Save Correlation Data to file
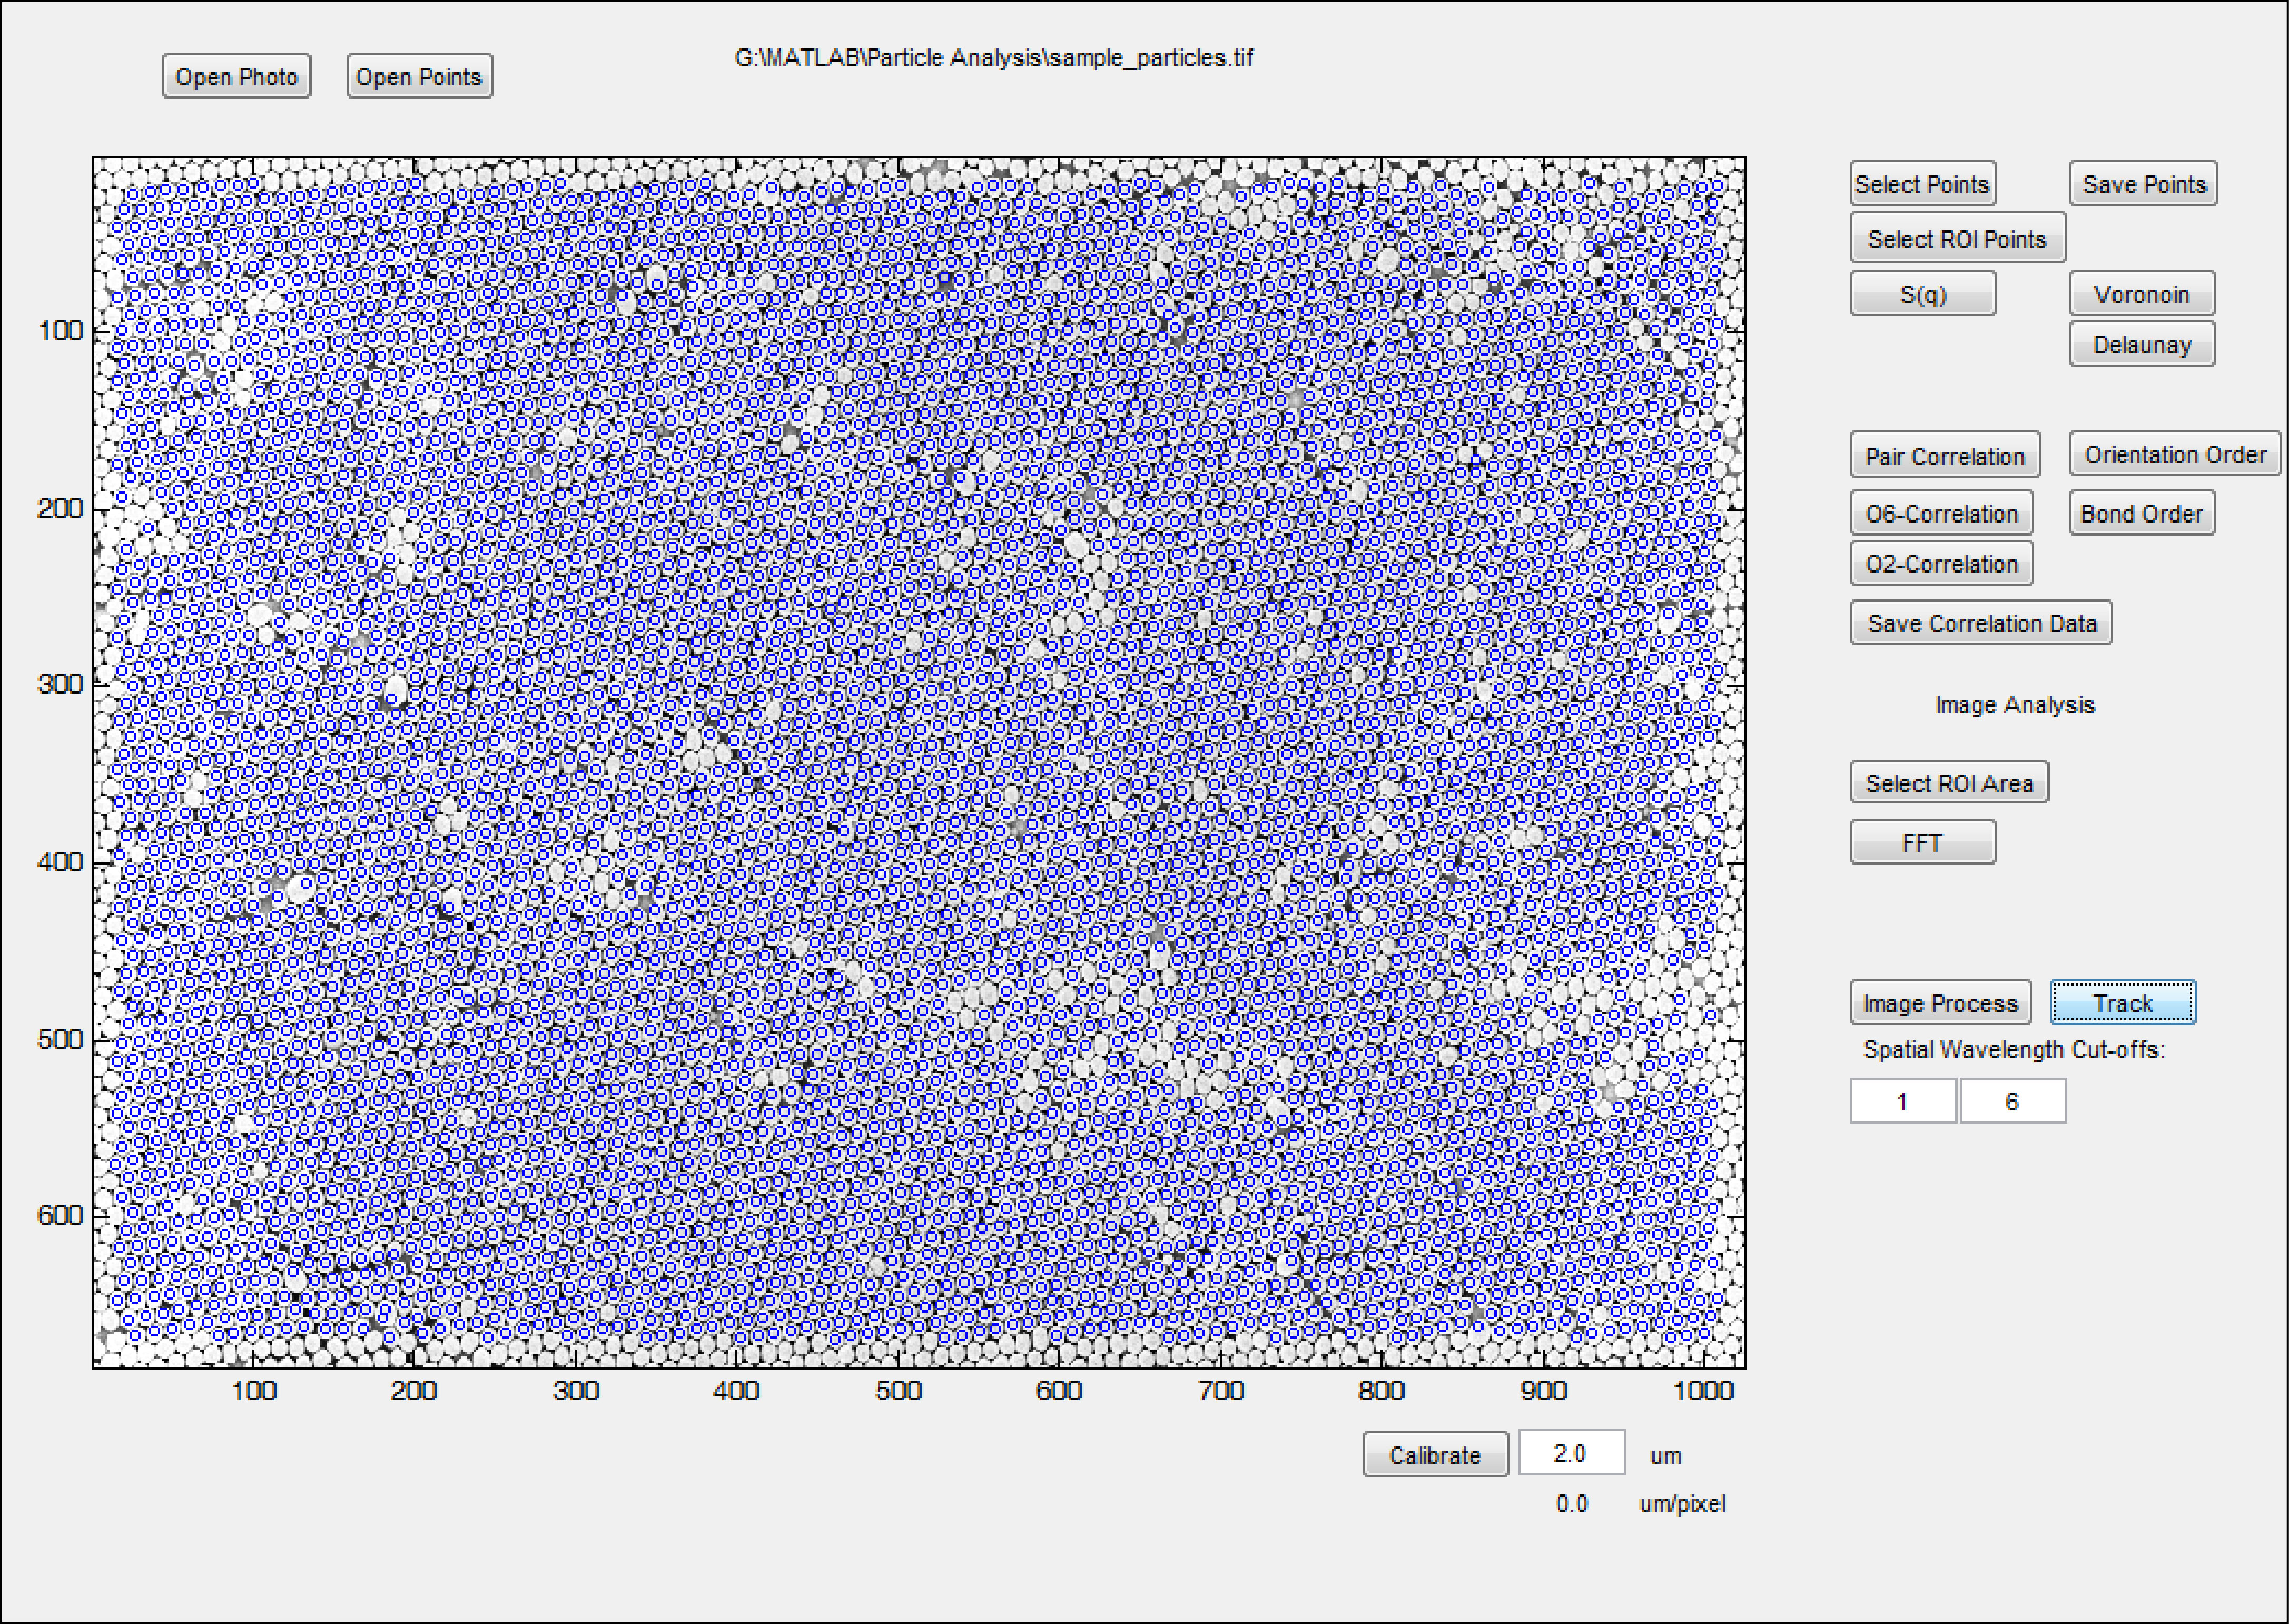 [1981, 623]
